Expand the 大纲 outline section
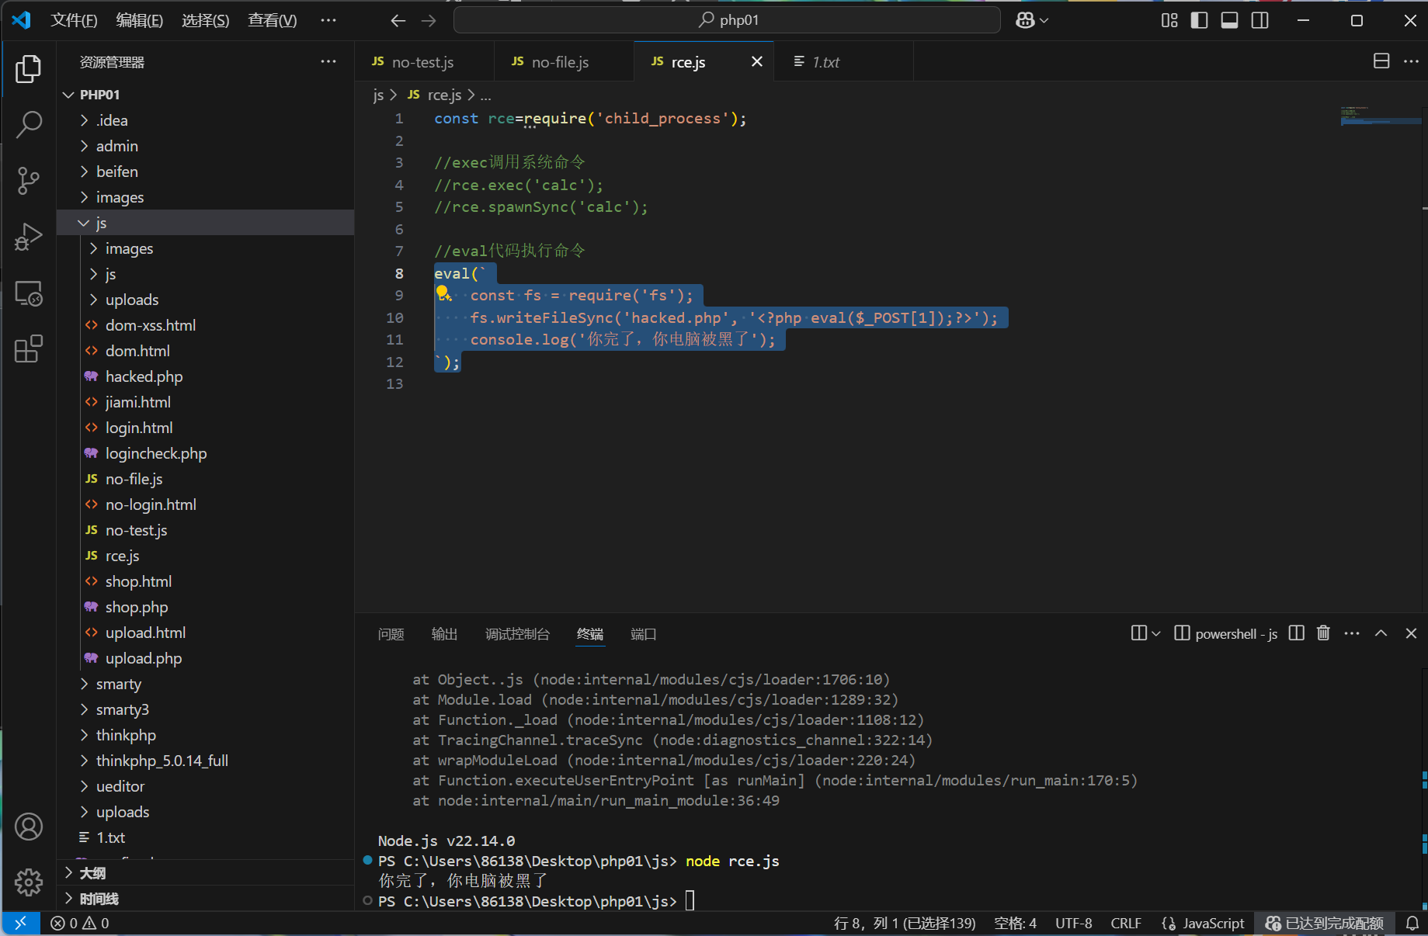 pos(206,873)
